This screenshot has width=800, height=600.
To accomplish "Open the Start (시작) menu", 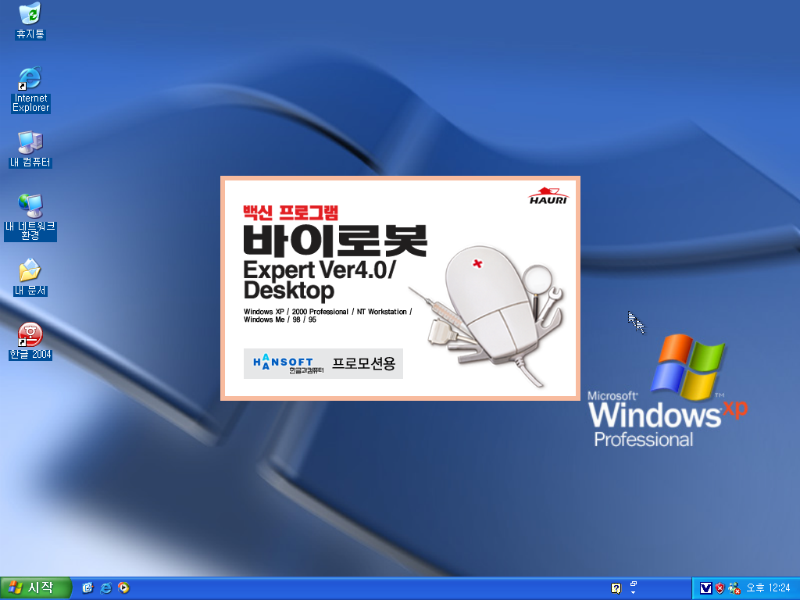I will click(x=36, y=588).
